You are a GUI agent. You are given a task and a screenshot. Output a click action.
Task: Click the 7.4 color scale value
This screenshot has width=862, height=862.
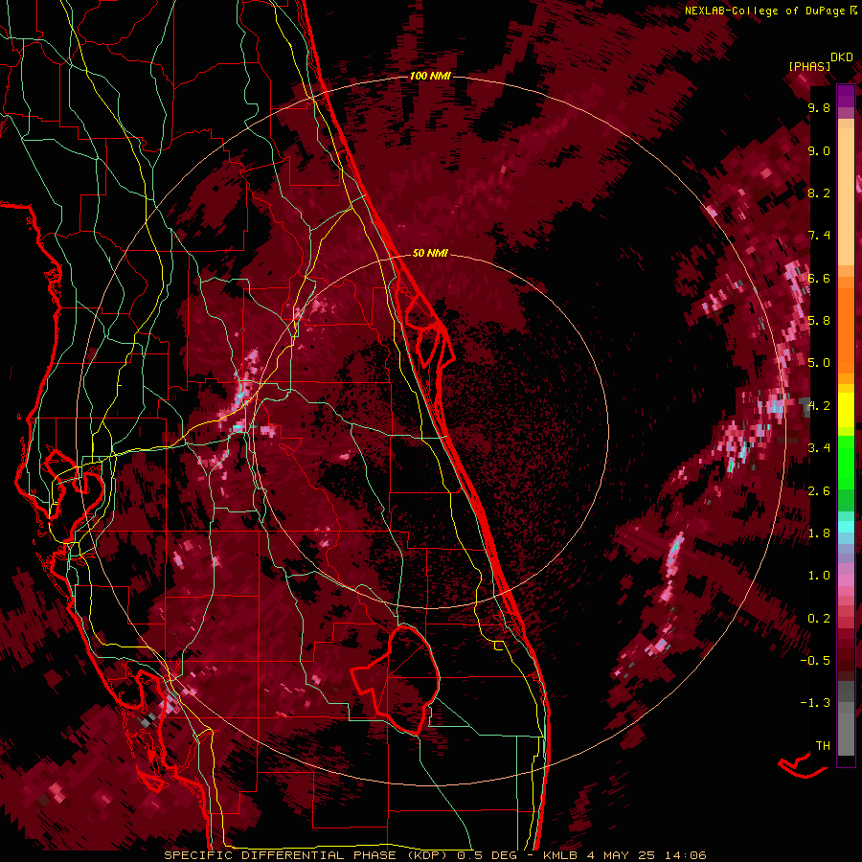coord(819,236)
